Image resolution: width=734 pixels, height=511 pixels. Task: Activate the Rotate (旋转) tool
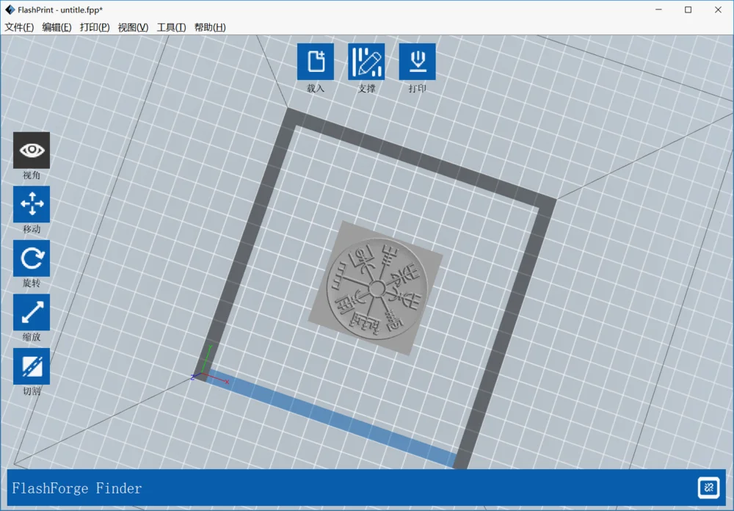pos(32,258)
